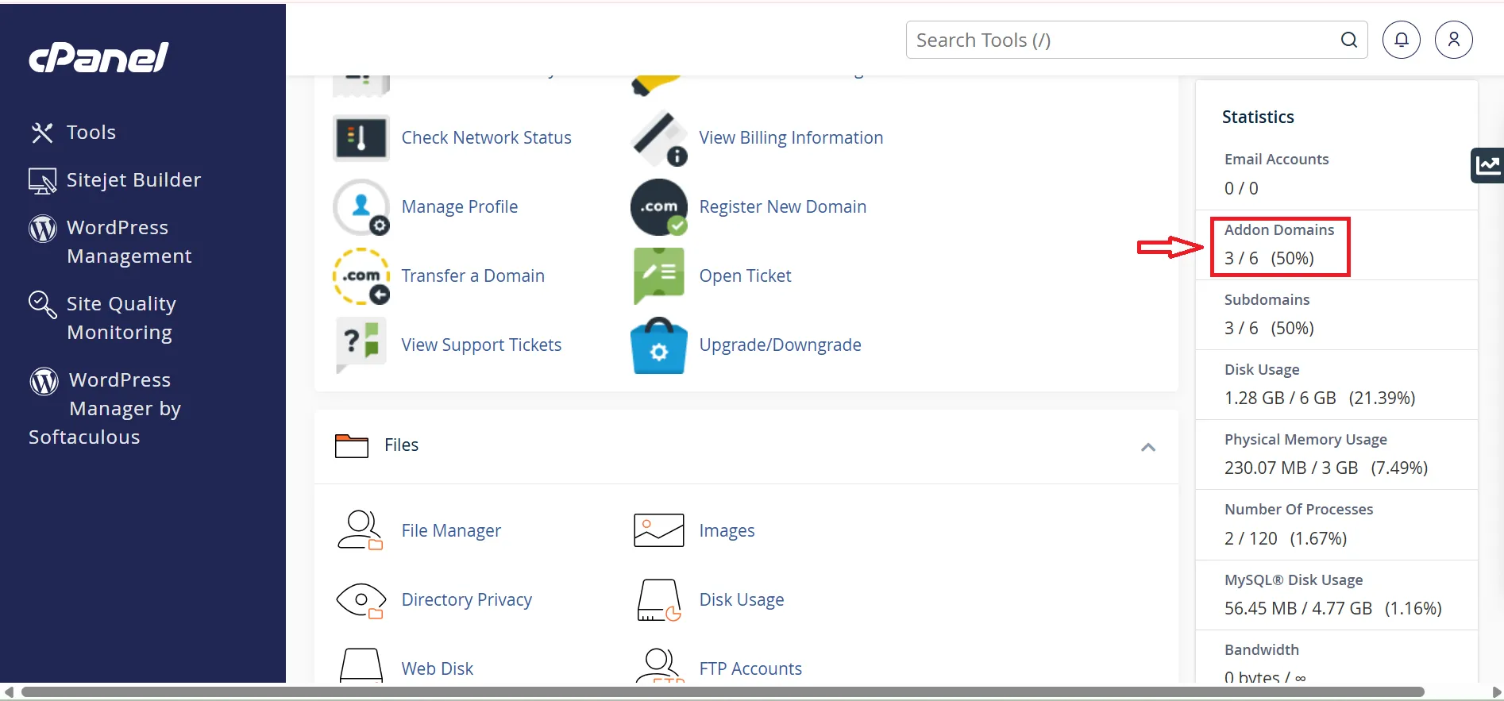
Task: Focus the Search Tools input field
Action: point(1124,40)
